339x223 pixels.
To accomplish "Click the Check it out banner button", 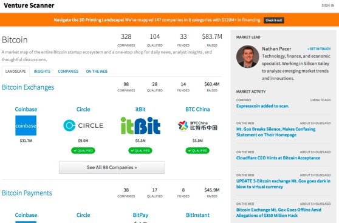I will (x=274, y=20).
